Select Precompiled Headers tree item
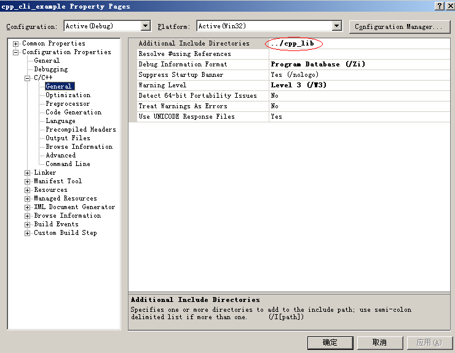Screen dimensions: 455x353 [81, 130]
